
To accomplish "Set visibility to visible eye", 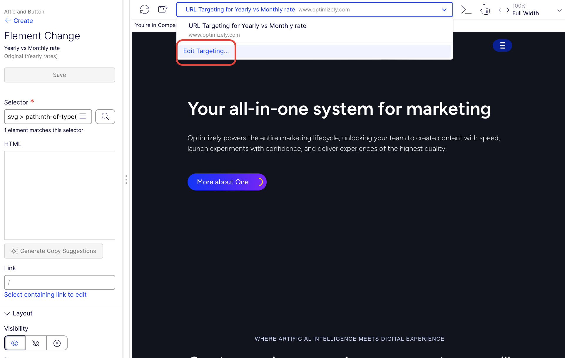I will tap(15, 343).
